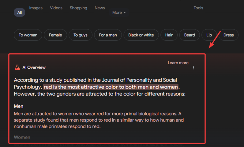
Task: Open the three-dot options menu in AI Overview
Action: tap(193, 68)
